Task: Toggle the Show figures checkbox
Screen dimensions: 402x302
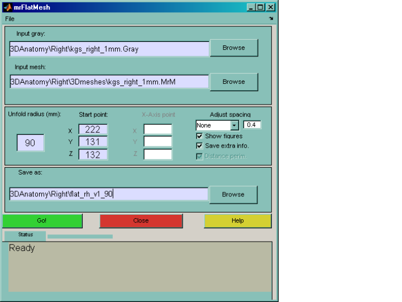Action: tap(199, 136)
